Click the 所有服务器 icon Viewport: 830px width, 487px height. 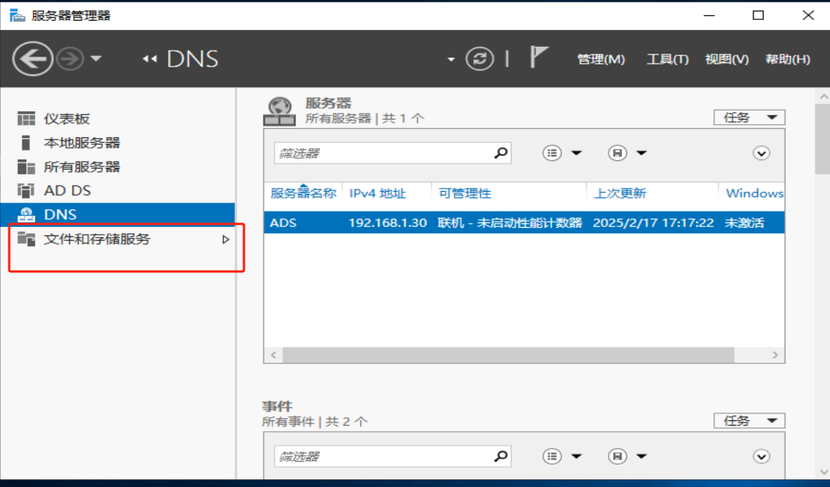26,166
